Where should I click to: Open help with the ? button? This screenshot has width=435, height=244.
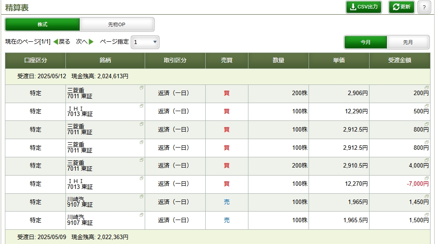coord(424,7)
